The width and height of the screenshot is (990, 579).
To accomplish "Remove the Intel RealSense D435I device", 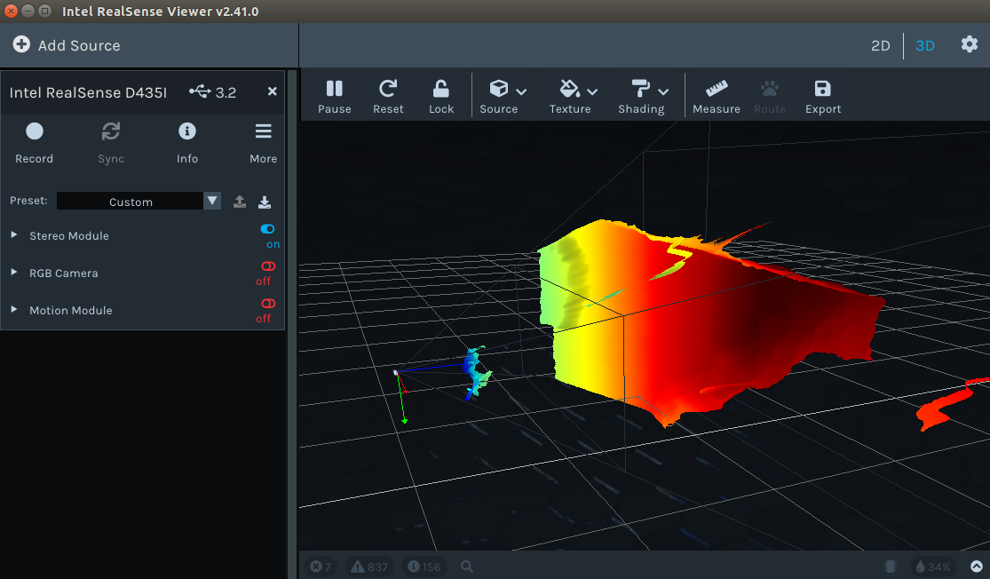I will click(x=272, y=91).
